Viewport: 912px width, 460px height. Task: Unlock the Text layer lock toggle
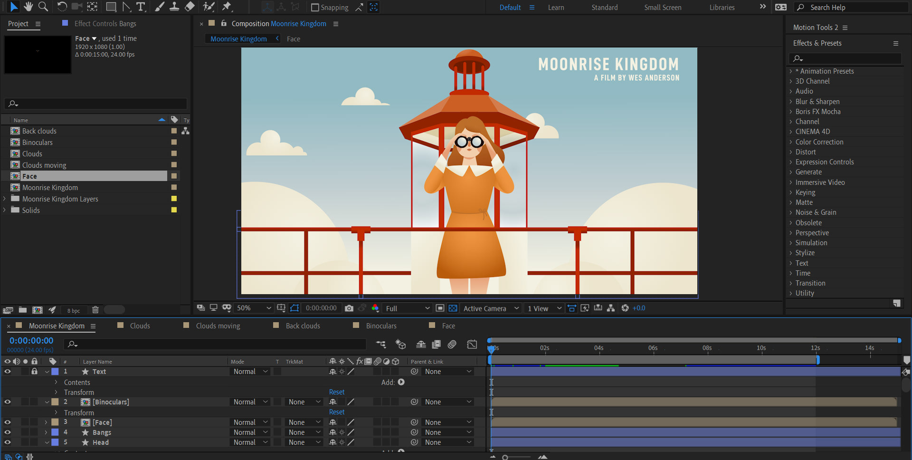pyautogui.click(x=34, y=372)
